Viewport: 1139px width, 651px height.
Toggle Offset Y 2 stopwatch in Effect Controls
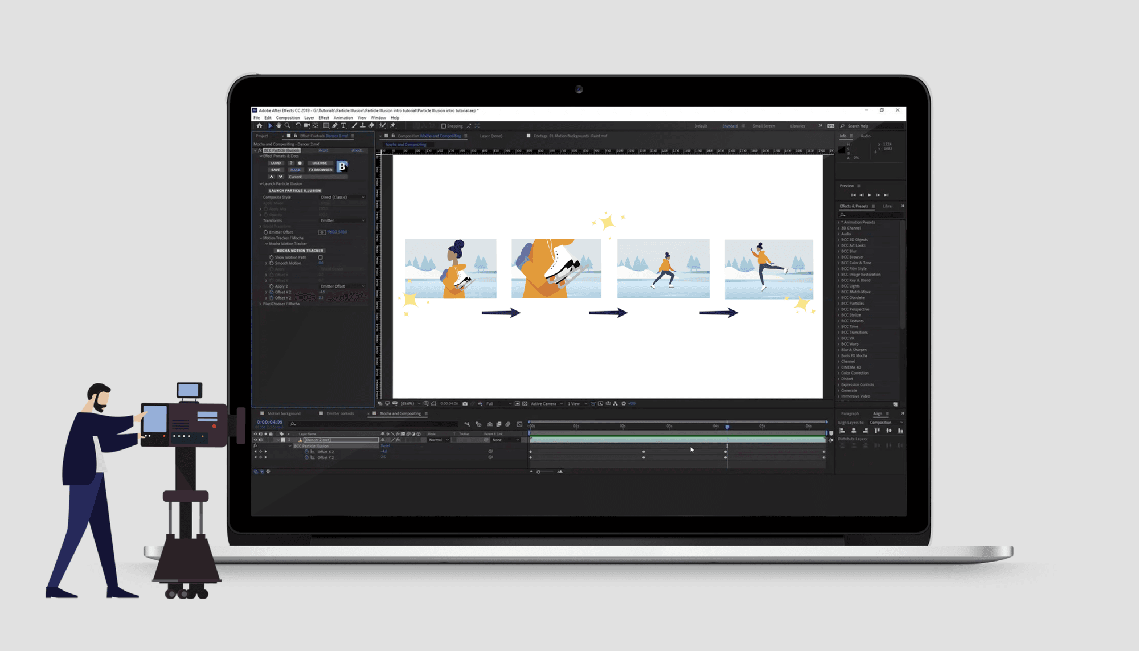pos(272,298)
